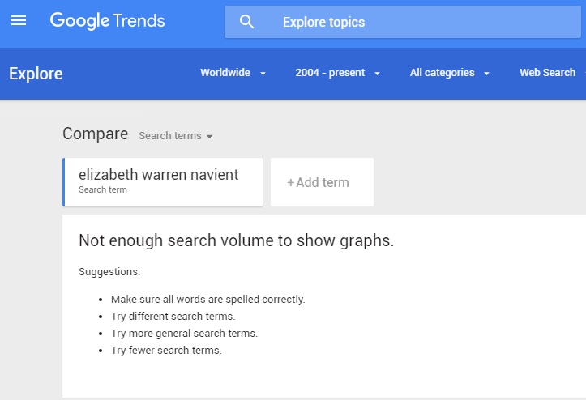Open the Web Search type dropdown
586x400 pixels.
click(x=553, y=72)
